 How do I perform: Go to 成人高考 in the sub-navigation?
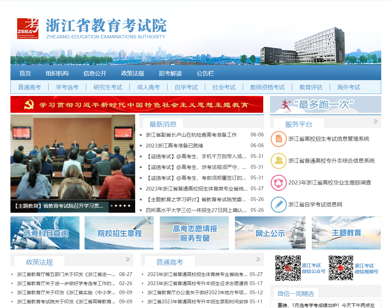pos(148,87)
